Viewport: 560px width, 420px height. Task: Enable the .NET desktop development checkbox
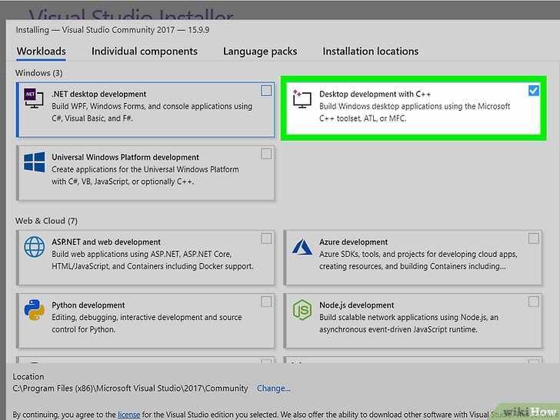coord(266,91)
